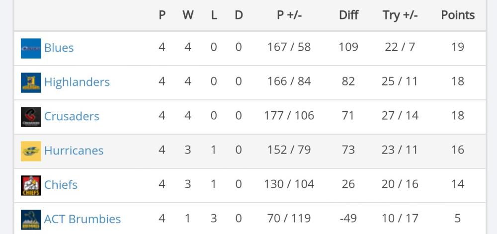The width and height of the screenshot is (497, 234).
Task: Open the Crusaders team link
Action: click(72, 116)
